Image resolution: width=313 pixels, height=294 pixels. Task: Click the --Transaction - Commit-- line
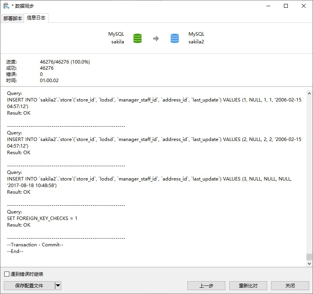[35, 245]
